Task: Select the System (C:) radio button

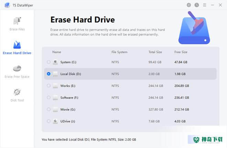Action: tap(48, 62)
